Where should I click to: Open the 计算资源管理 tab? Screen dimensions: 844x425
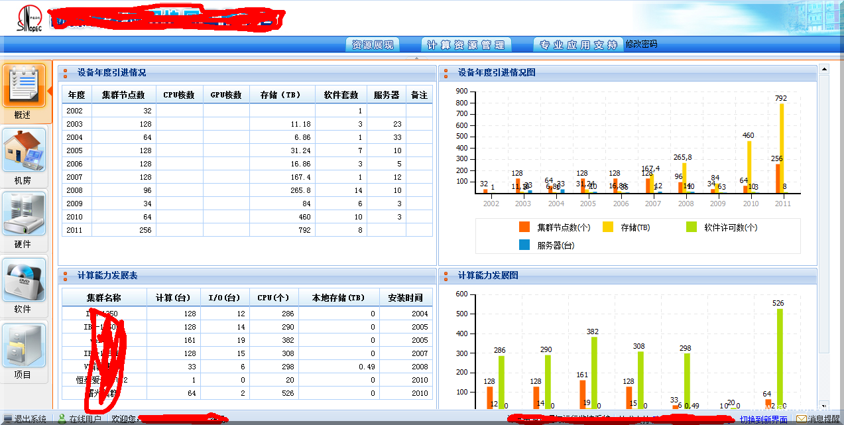[x=466, y=44]
